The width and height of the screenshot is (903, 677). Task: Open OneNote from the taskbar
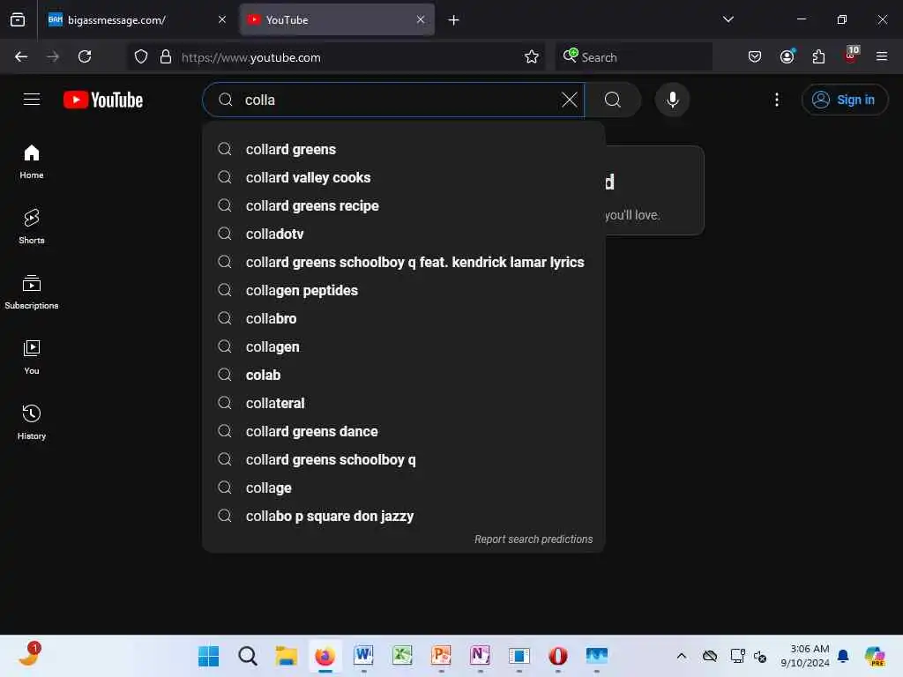point(480,656)
